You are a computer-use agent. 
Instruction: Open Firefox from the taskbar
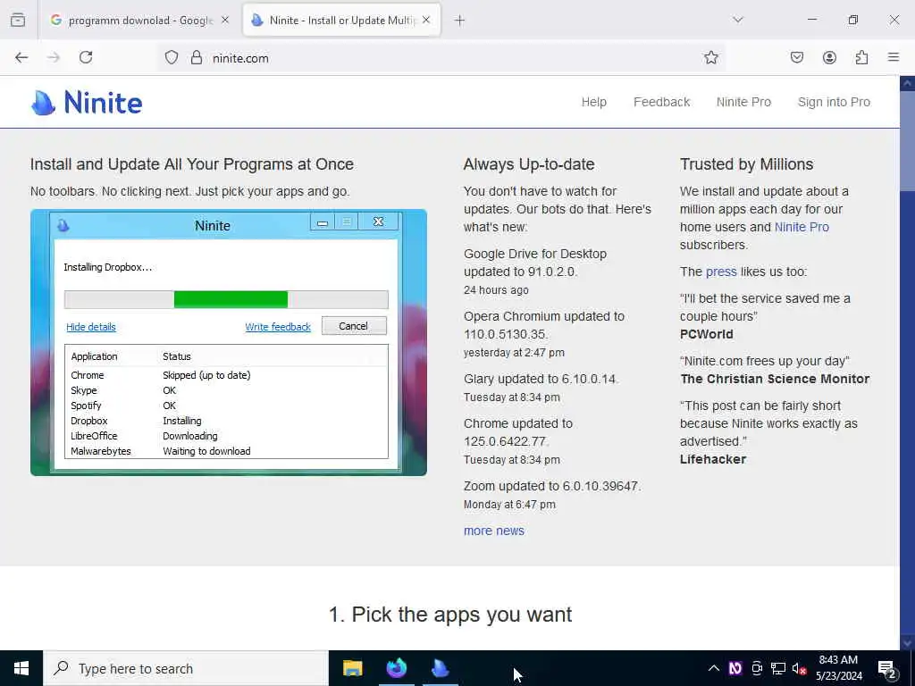tap(396, 668)
